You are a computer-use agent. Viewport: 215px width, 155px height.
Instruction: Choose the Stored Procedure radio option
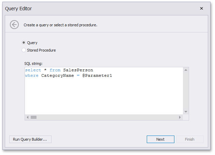(x=24, y=50)
